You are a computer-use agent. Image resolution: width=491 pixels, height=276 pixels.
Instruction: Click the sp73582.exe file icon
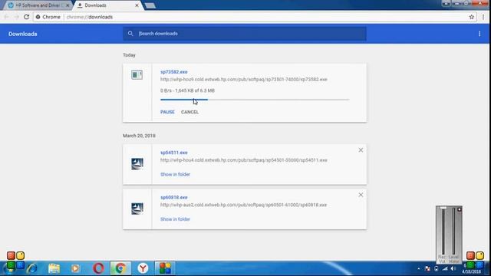tap(137, 75)
